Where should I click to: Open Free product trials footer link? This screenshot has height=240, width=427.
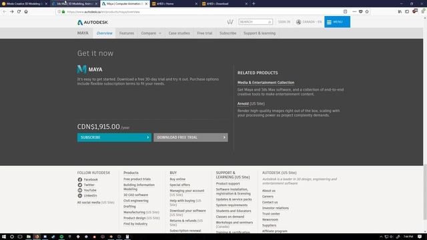point(137,179)
